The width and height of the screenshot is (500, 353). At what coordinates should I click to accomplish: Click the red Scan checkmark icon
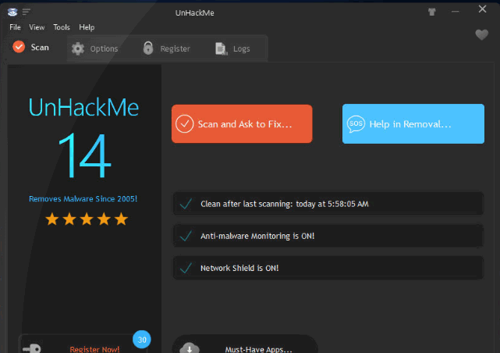(x=19, y=47)
